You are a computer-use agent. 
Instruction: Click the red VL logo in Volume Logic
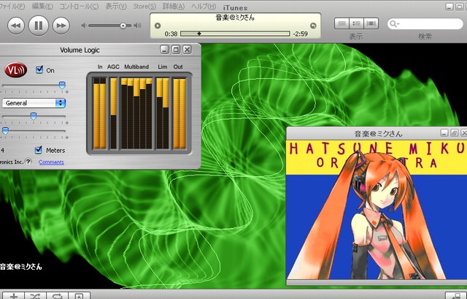16,70
